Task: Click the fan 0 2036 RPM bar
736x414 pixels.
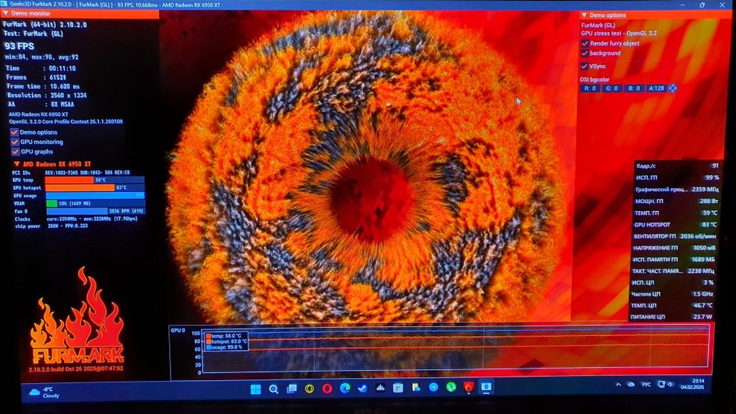Action: click(x=96, y=211)
